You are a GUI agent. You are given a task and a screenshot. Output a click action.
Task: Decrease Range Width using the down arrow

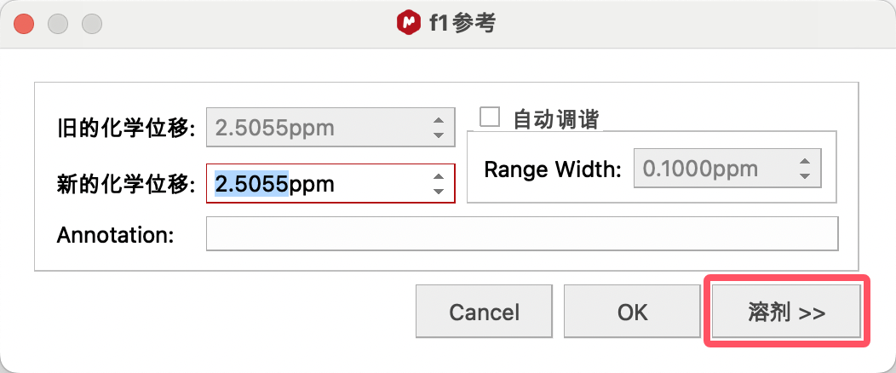[804, 175]
